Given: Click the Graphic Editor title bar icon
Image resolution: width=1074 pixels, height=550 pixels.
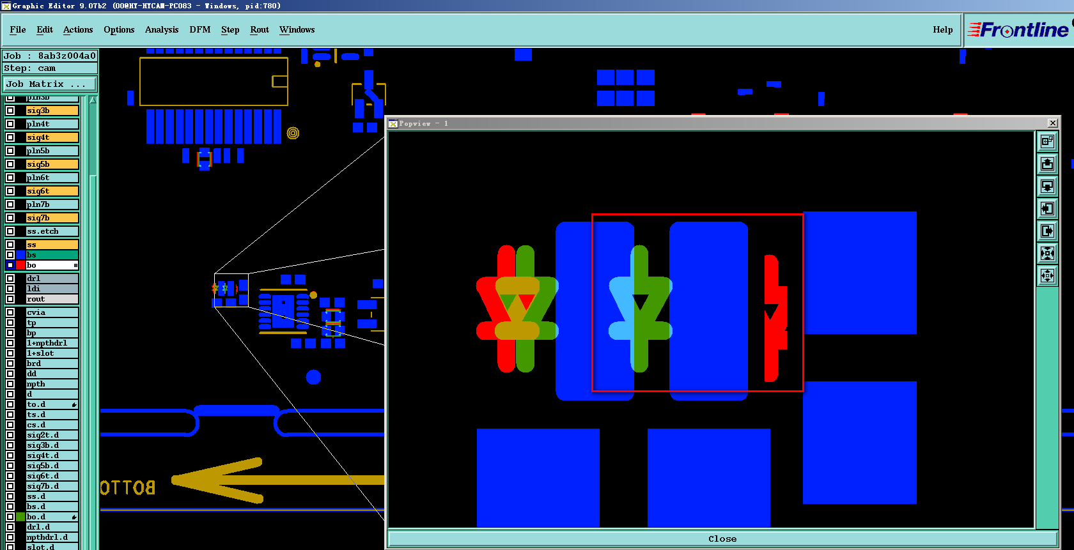Looking at the screenshot, I should click(6, 6).
